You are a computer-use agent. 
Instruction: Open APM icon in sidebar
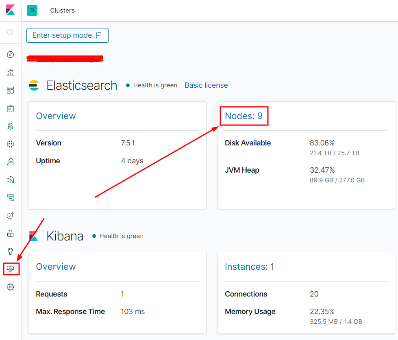[x=10, y=198]
